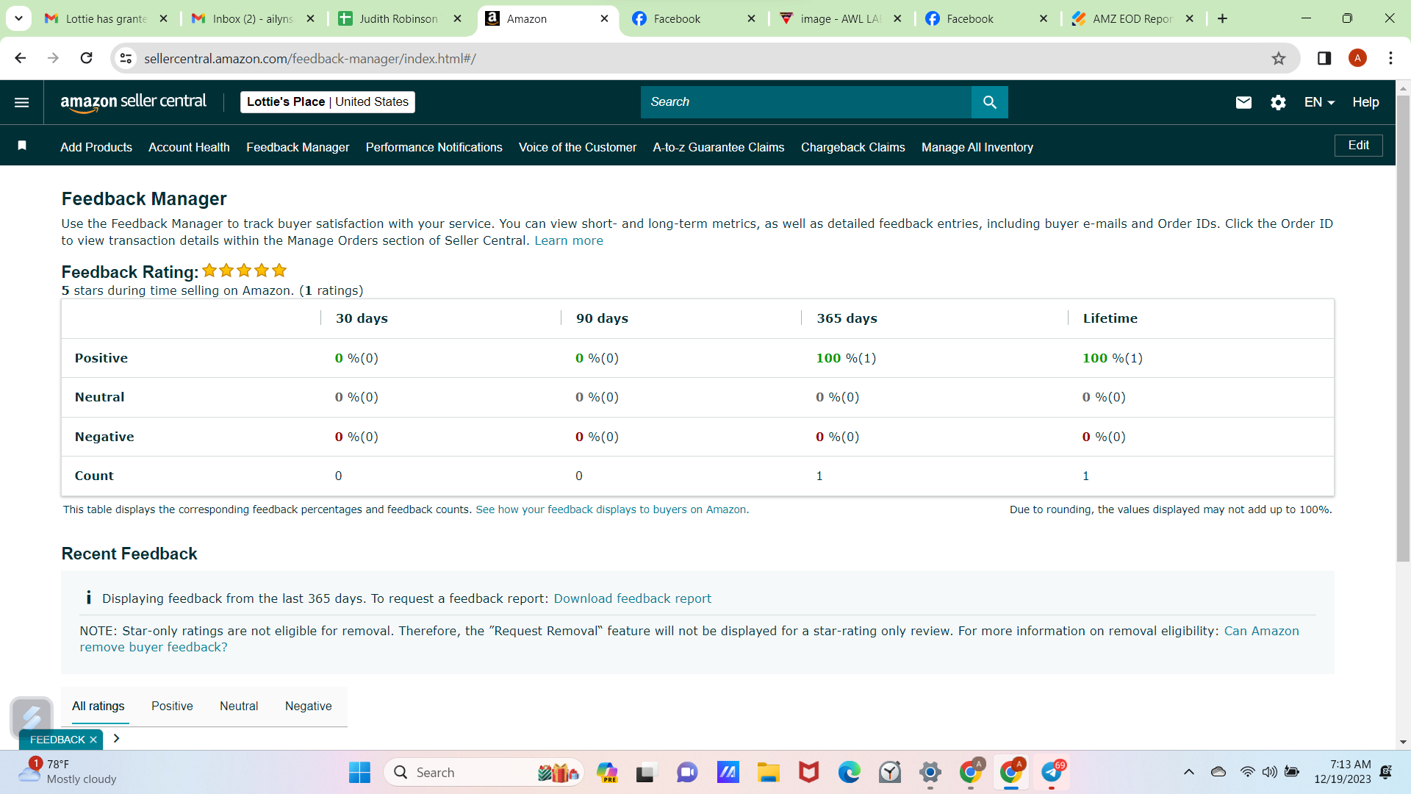Open the settings gear icon
Screen dimensions: 1411x794
(x=1279, y=102)
